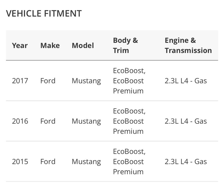Screen dimensions: 224x190
Task: Select Ford in the 2017 row
Action: tap(48, 81)
